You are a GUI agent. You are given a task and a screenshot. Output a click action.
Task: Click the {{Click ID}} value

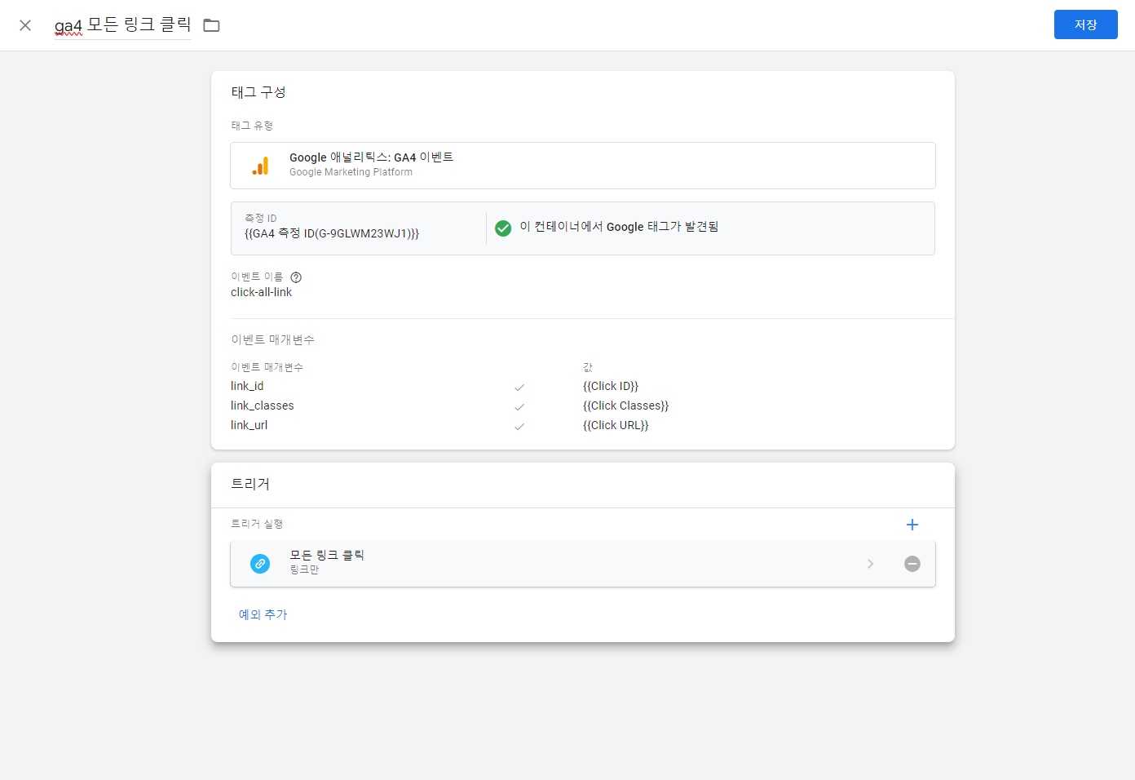click(x=611, y=386)
